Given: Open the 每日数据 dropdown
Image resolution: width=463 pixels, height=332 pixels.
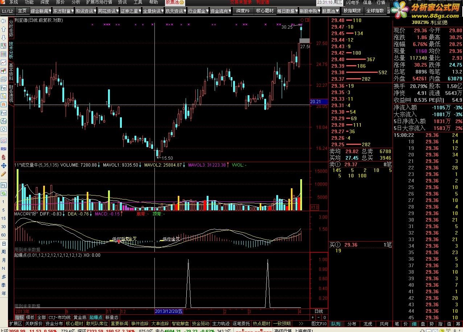Looking at the screenshot, I should point(287,11).
